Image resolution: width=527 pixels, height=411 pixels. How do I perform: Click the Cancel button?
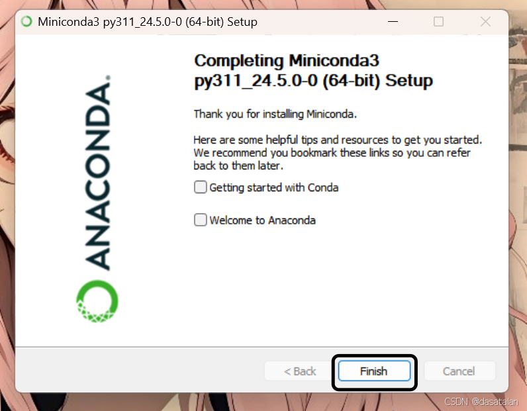[x=459, y=371]
